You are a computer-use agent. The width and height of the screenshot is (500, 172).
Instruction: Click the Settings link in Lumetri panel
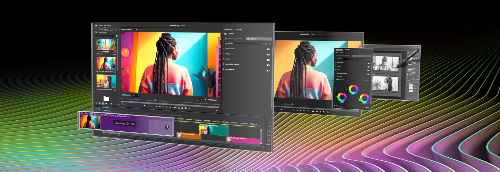coord(231,34)
